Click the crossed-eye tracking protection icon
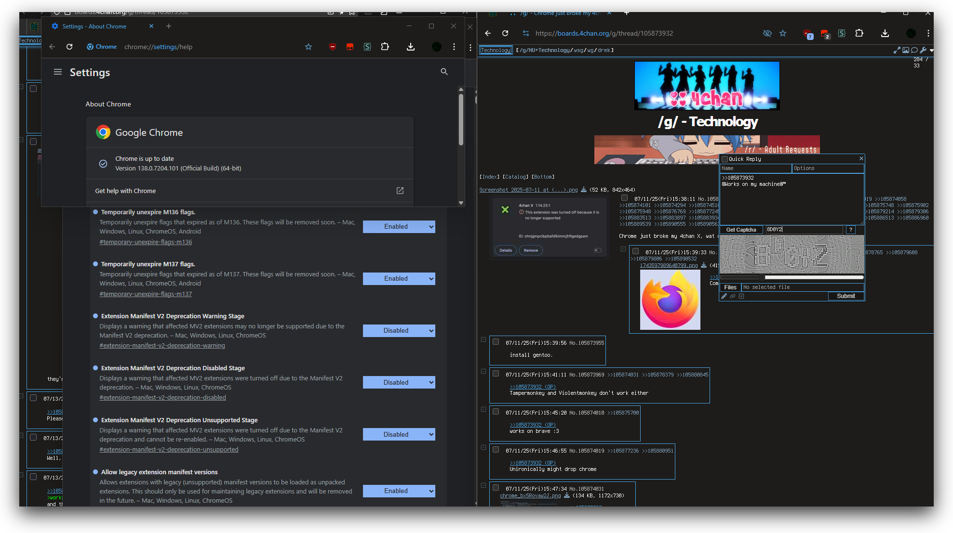 click(x=767, y=33)
